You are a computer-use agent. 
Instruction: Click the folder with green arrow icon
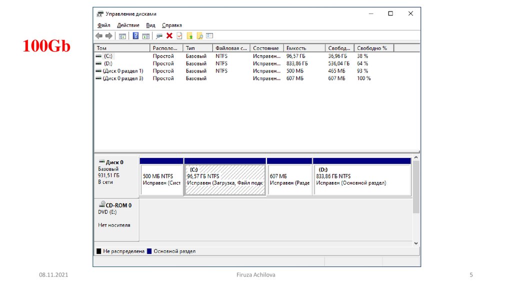[189, 36]
